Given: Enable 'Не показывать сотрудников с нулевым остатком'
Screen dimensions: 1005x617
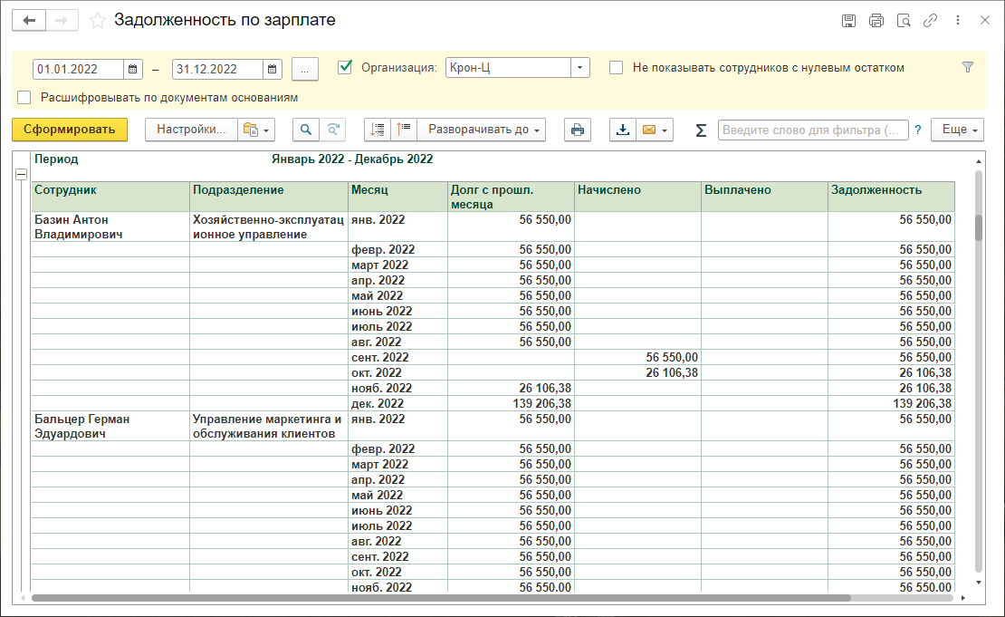Looking at the screenshot, I should tap(616, 67).
